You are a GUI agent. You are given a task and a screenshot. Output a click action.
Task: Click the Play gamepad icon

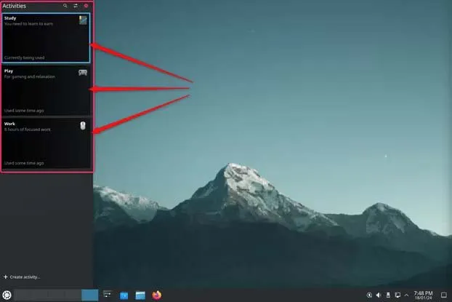point(83,73)
